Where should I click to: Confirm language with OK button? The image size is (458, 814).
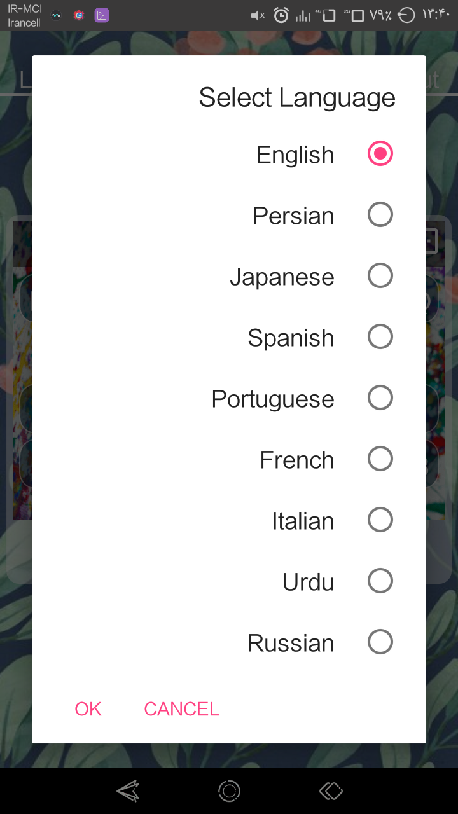(88, 709)
